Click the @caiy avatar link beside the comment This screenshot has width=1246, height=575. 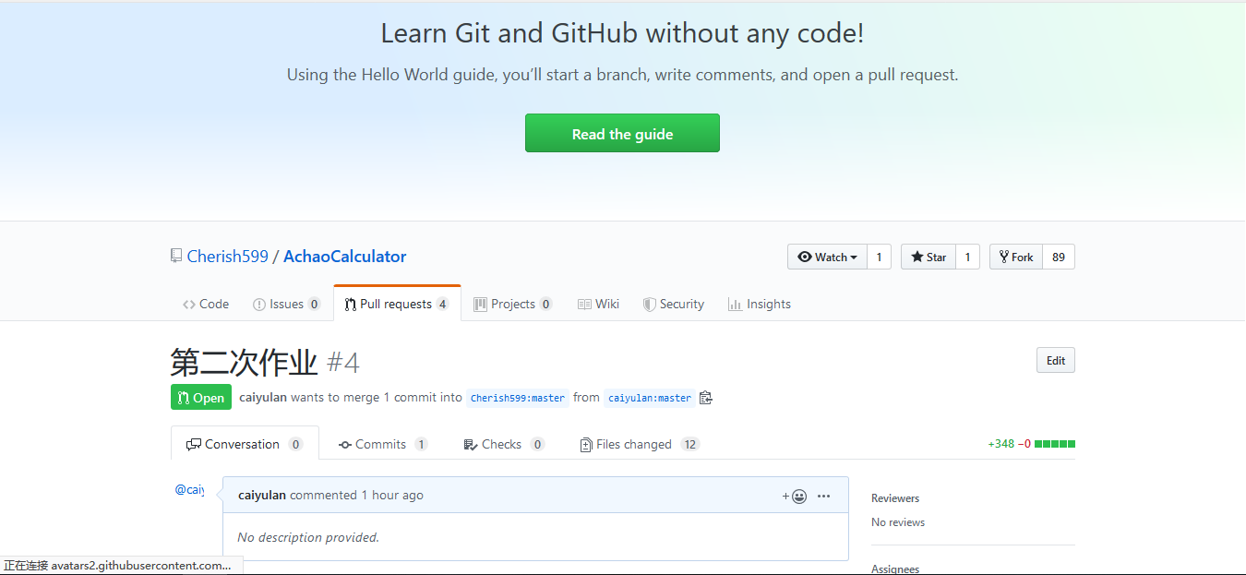189,489
